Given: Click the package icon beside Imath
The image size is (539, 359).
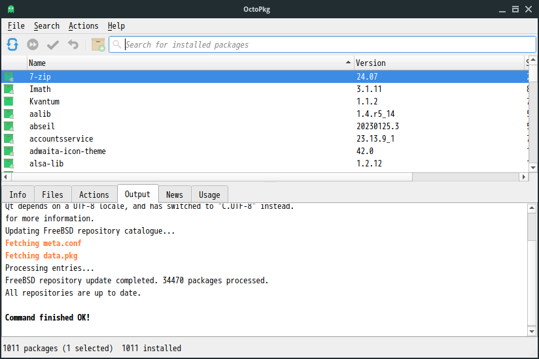Looking at the screenshot, I should [9, 89].
